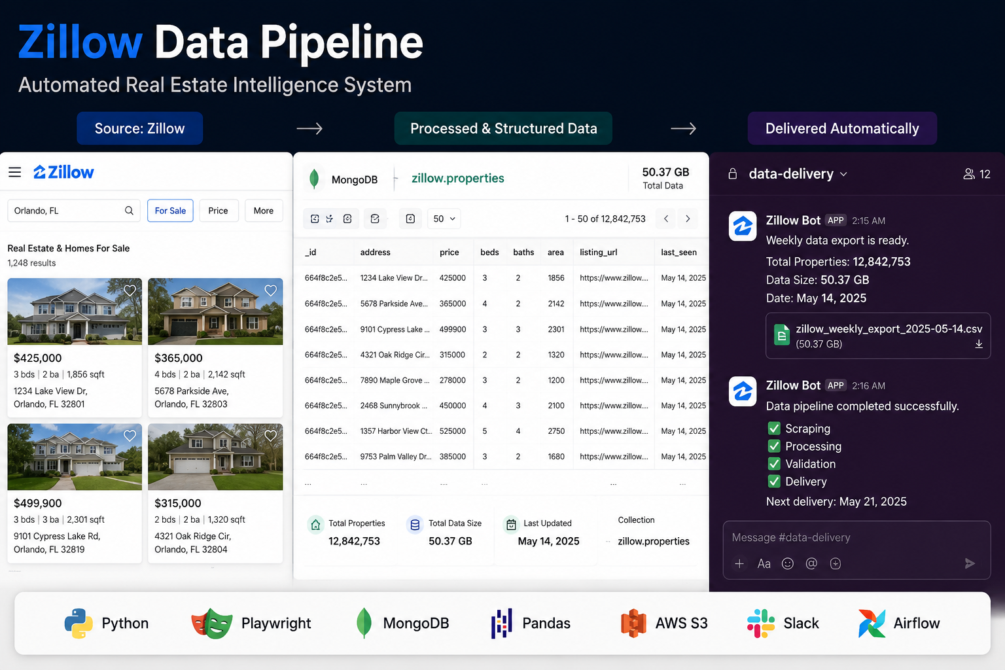This screenshot has width=1005, height=670.
Task: Click the AWS S3 logo
Action: coord(633,624)
